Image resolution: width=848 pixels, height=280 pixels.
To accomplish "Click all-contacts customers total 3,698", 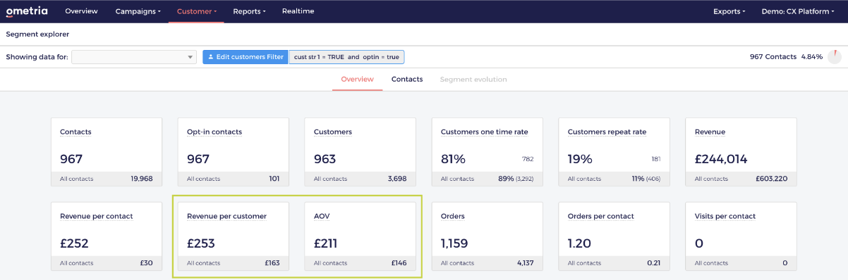I will (397, 179).
